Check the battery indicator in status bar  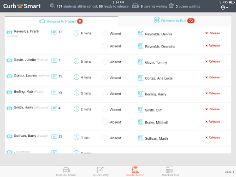tap(231, 2)
